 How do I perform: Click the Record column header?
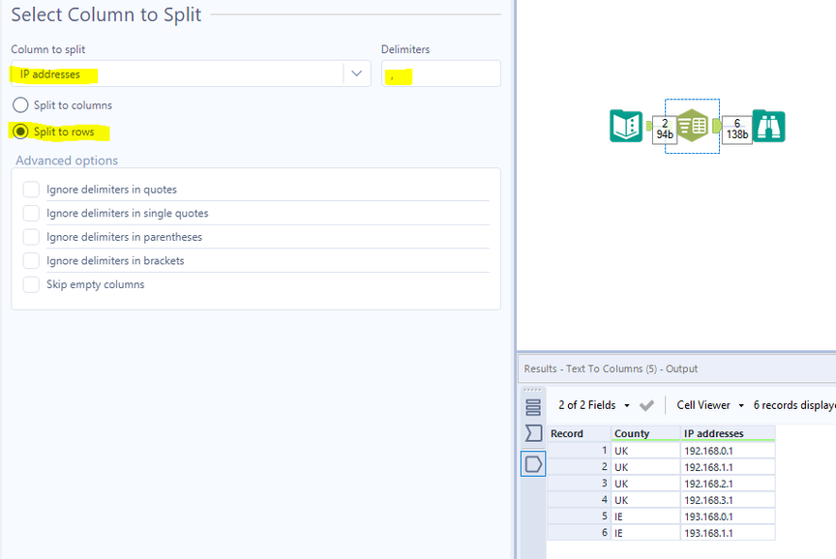579,433
